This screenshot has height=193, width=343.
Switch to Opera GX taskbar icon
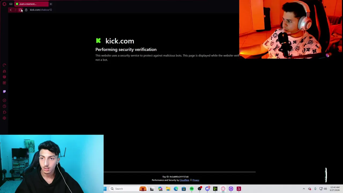point(223,189)
